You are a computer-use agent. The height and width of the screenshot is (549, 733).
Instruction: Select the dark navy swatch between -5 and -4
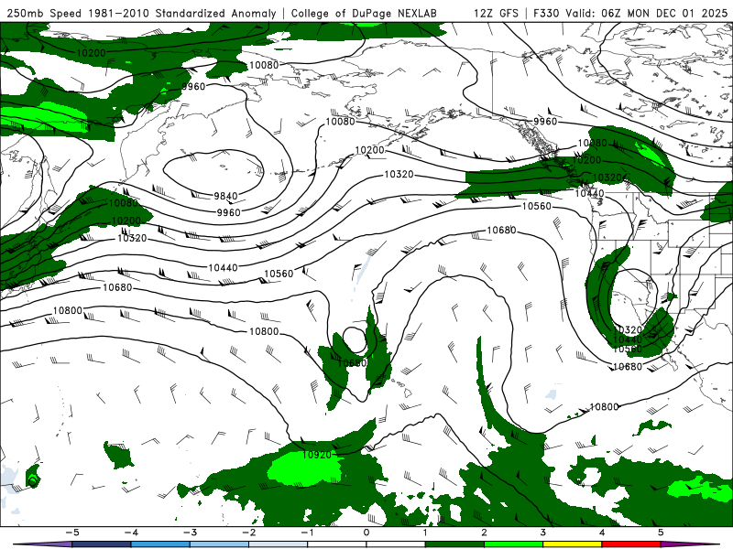pos(102,544)
